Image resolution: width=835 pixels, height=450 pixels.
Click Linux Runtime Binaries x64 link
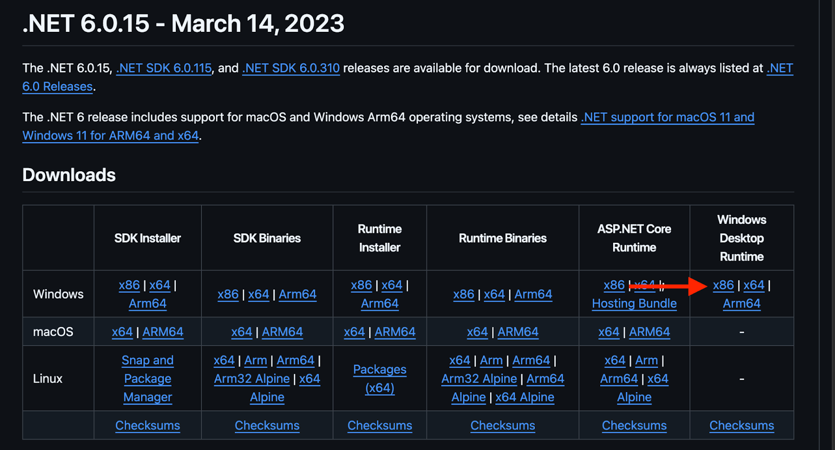click(x=460, y=360)
